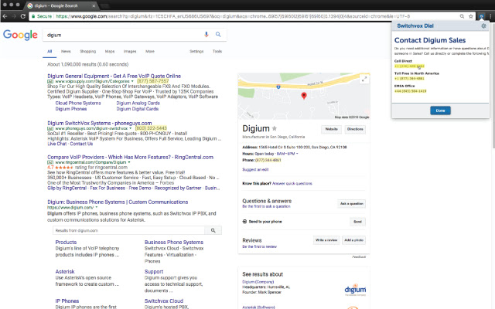Click the secure padlock icon in address bar
This screenshot has width=495, height=309.
33,16
